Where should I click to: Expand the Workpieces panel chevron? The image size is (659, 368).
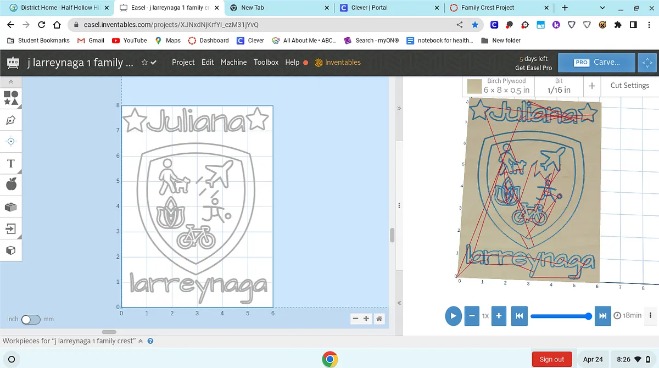(141, 341)
